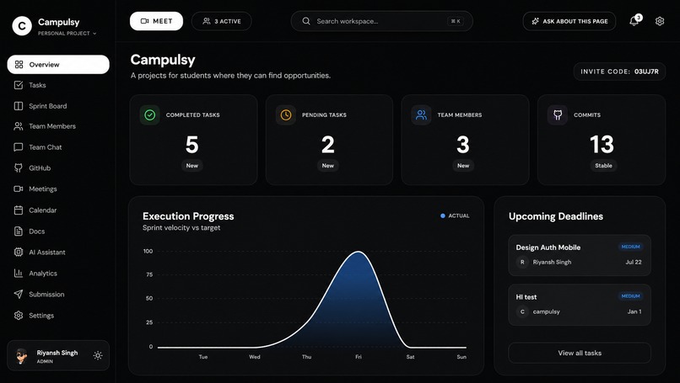Click Ask About This Page button
680x383 pixels.
click(x=569, y=21)
